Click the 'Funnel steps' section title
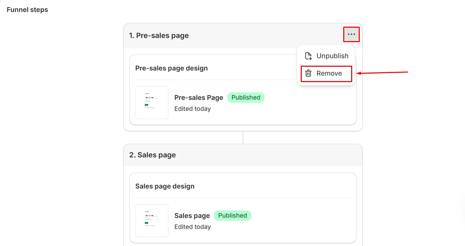Image resolution: width=465 pixels, height=246 pixels. (27, 10)
